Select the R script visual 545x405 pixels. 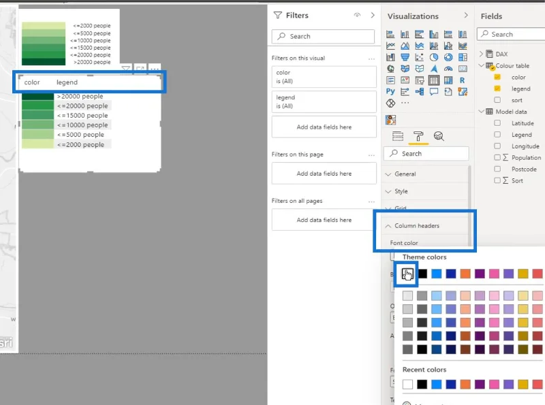tap(463, 80)
